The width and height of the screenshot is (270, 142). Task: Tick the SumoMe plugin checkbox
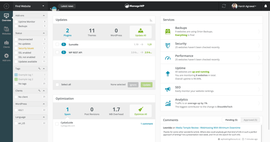(x=57, y=45)
